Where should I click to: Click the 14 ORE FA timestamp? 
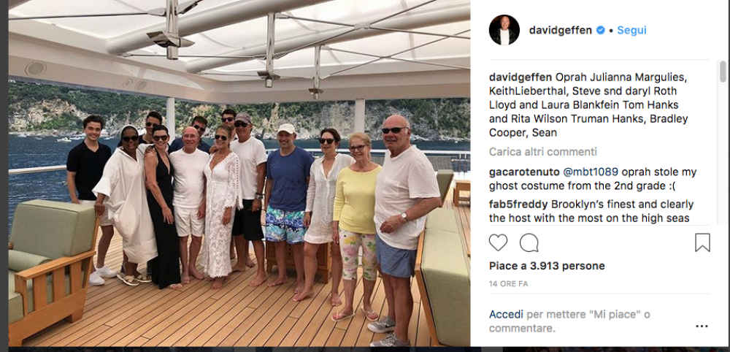coord(508,283)
